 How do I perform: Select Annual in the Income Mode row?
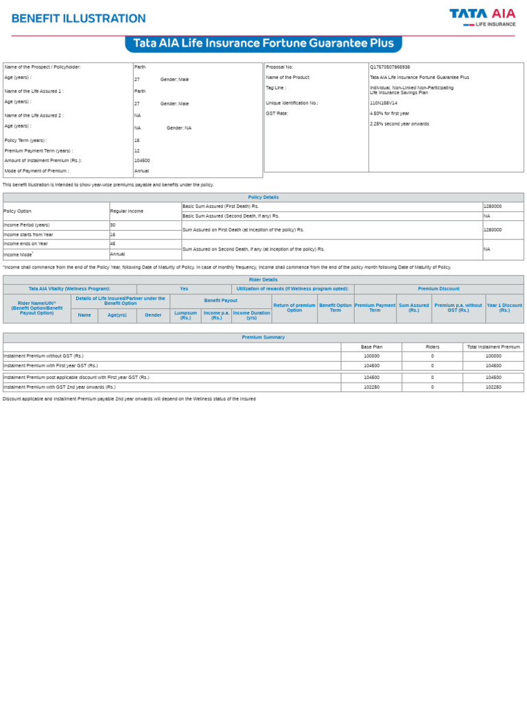[x=117, y=254]
